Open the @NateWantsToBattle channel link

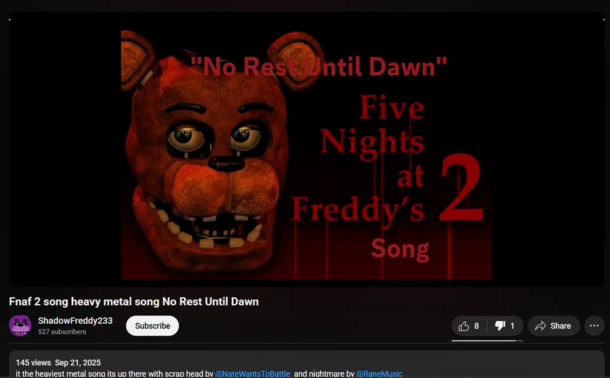[x=253, y=374]
